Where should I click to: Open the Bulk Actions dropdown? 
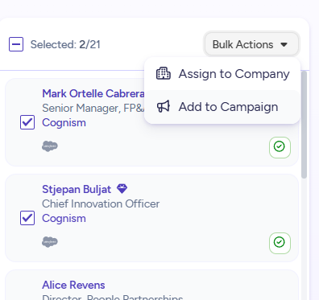point(251,44)
